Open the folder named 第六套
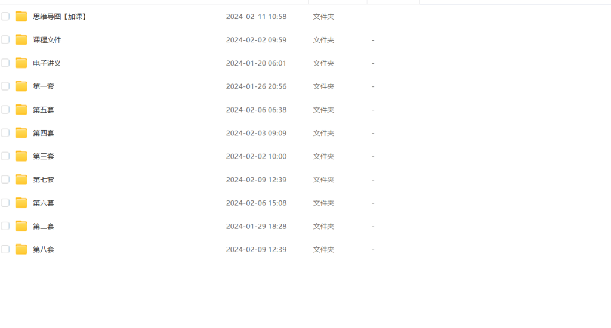The height and width of the screenshot is (328, 611). point(43,203)
